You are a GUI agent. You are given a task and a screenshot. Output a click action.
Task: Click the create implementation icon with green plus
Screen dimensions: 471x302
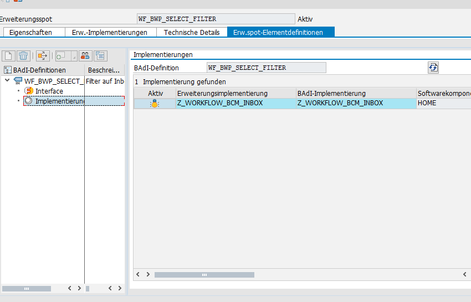click(x=61, y=55)
